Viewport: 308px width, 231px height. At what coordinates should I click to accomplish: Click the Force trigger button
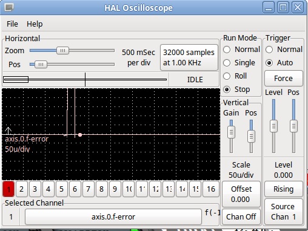[x=284, y=78]
